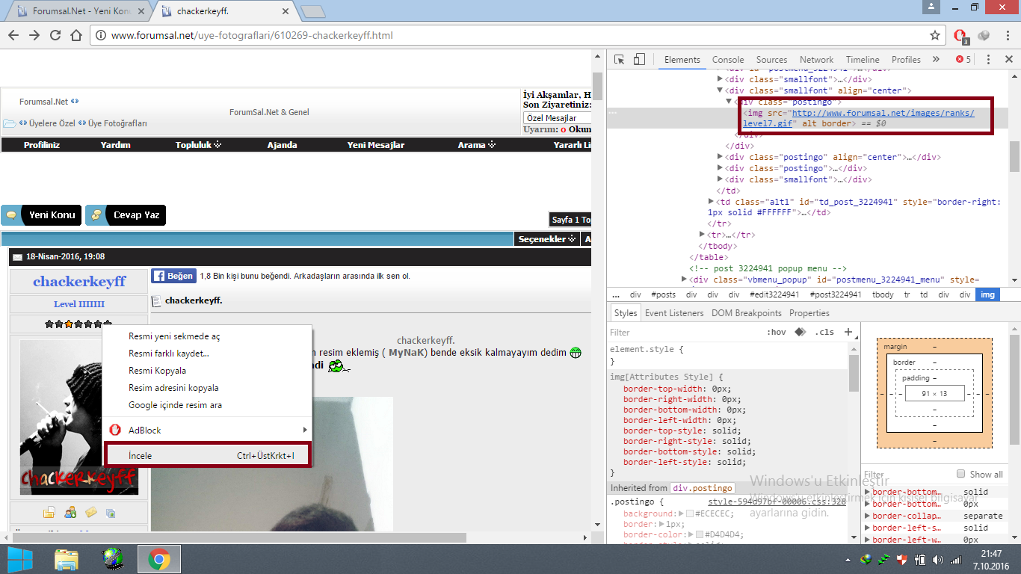This screenshot has height=574, width=1021.
Task: Click the Yeni Konu button
Action: pyautogui.click(x=41, y=215)
